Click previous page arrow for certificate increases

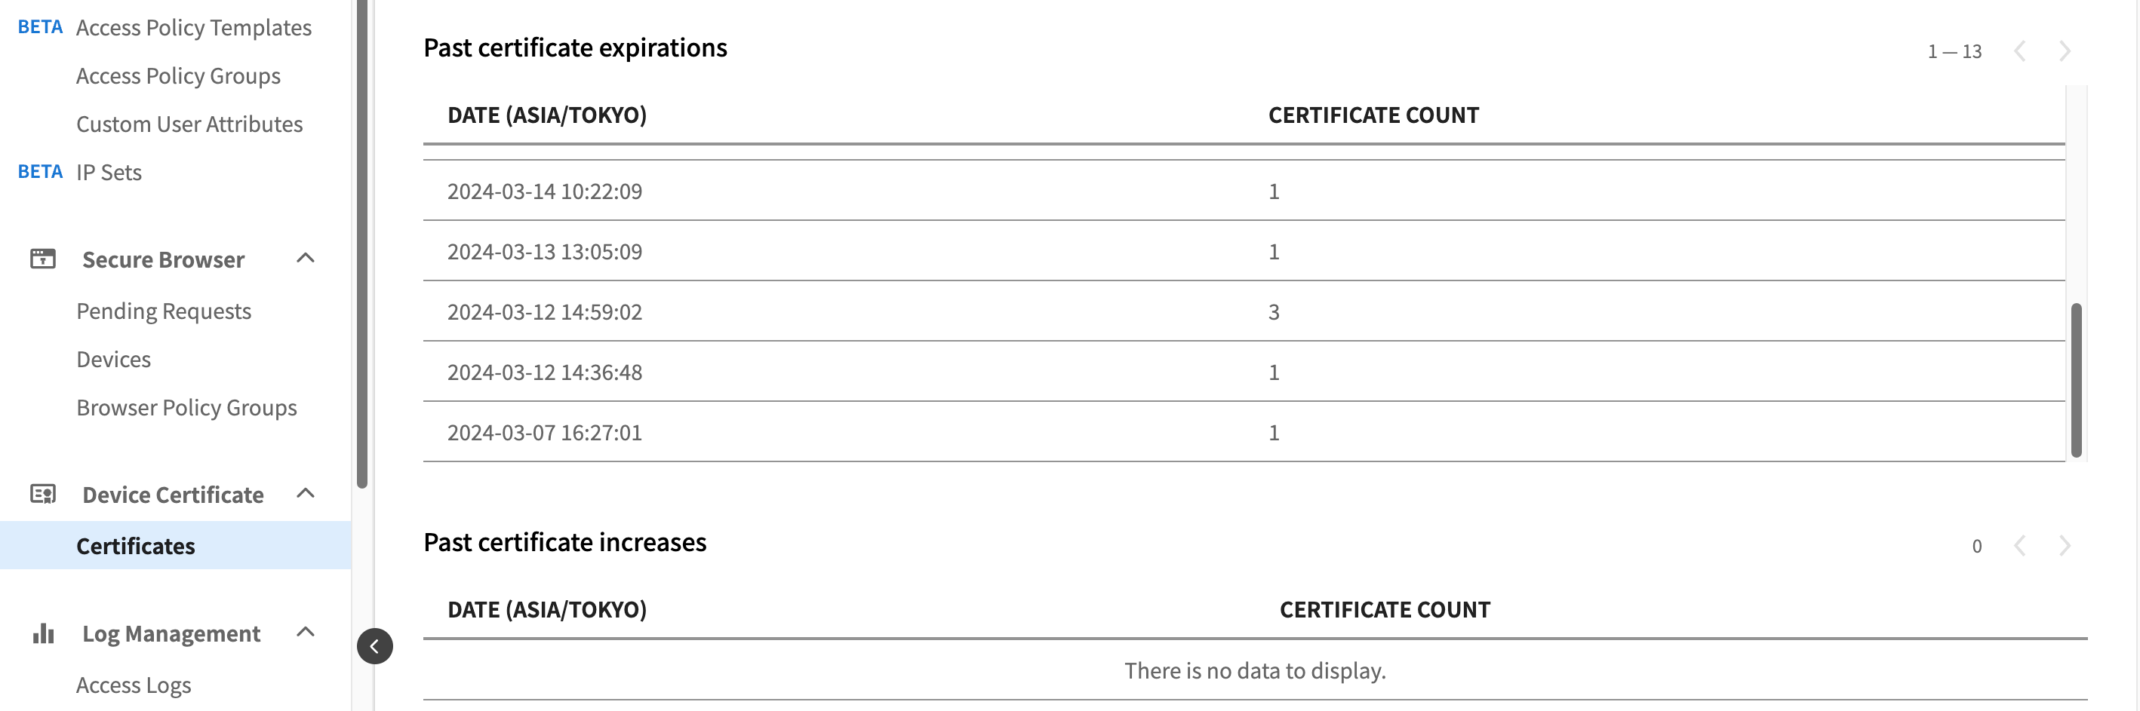(2019, 546)
